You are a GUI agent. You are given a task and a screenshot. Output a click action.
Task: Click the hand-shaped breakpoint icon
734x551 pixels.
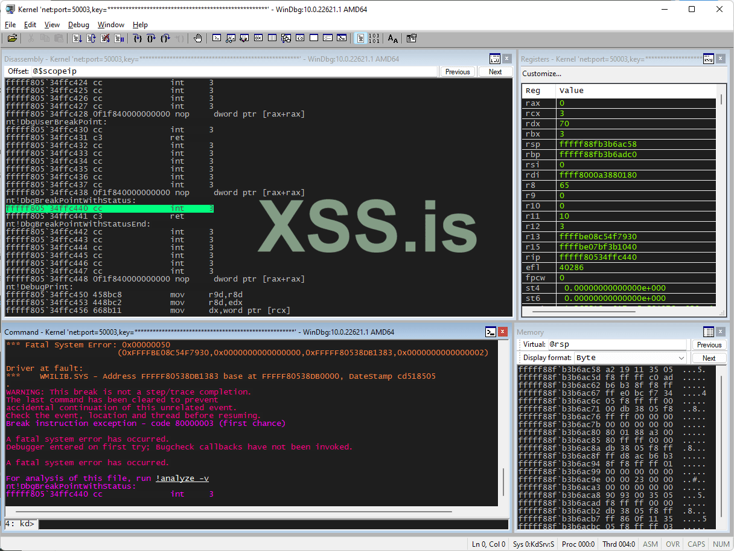click(197, 38)
